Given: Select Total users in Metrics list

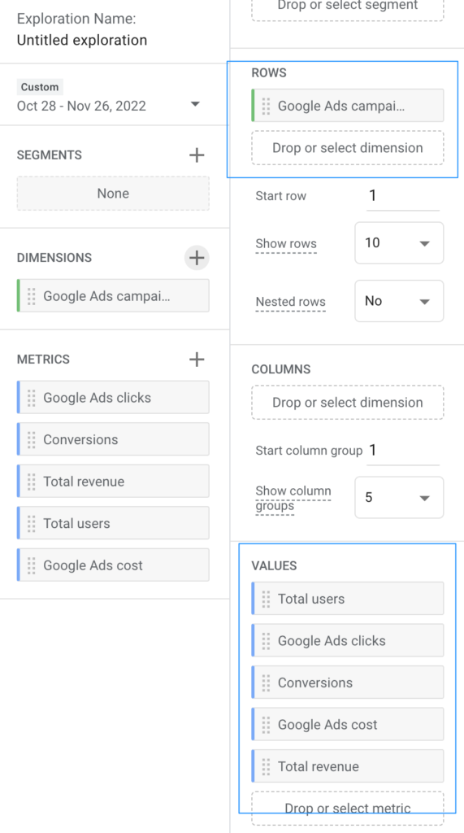Looking at the screenshot, I should (113, 523).
